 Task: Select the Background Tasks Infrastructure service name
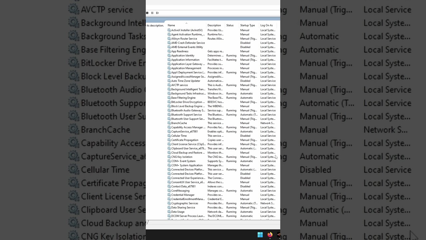click(188, 94)
